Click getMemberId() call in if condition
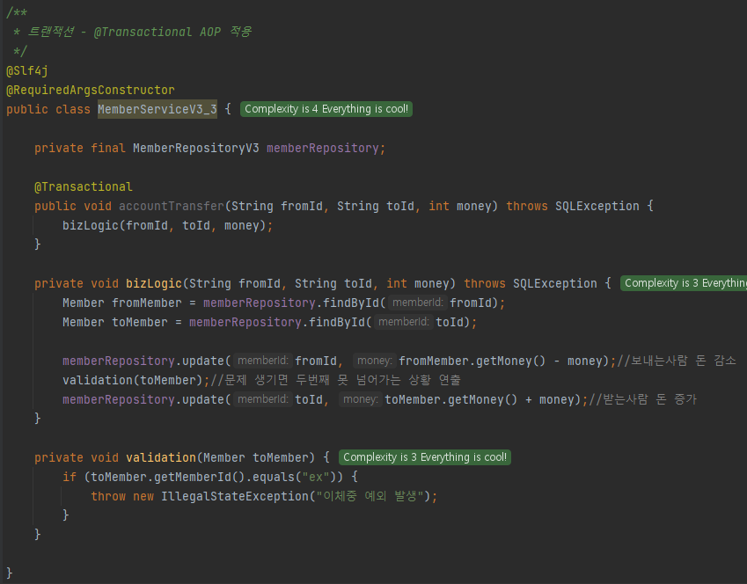 coord(200,477)
